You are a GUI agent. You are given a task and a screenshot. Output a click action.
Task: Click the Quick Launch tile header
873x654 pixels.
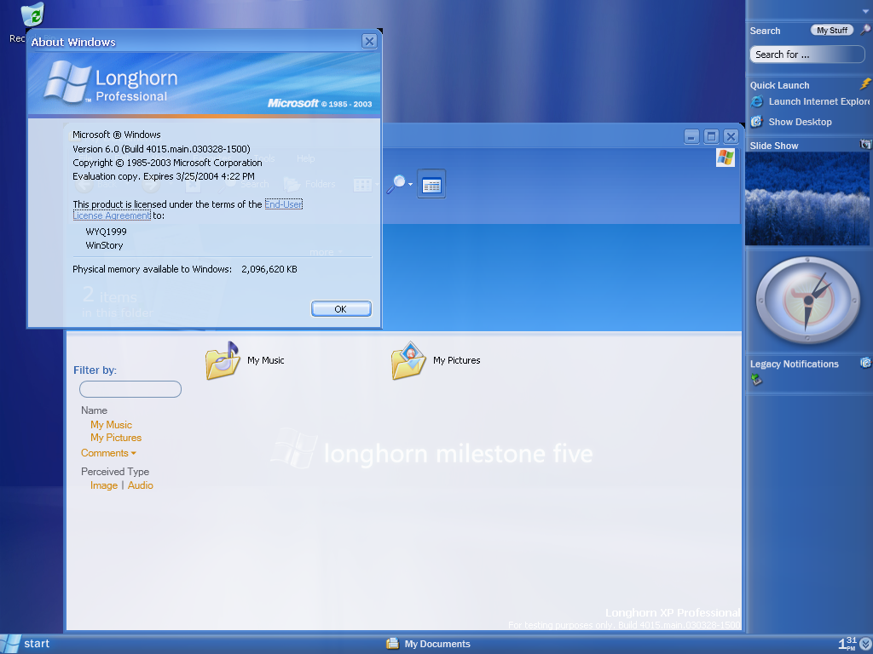click(x=779, y=85)
